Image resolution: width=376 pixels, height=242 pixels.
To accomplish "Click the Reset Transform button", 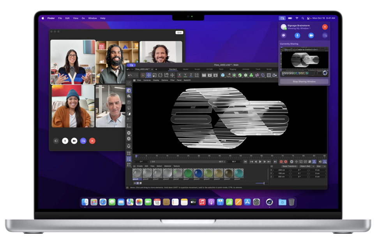I will click(289, 166).
